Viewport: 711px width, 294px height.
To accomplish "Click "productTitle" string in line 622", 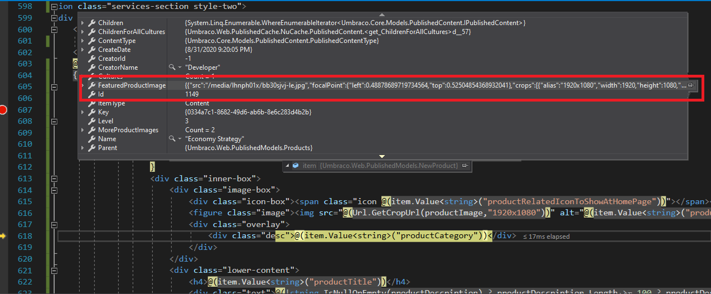I will click(345, 282).
